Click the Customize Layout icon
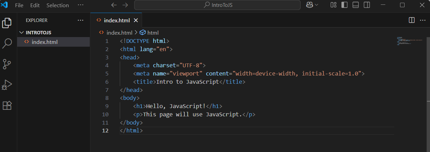The width and height of the screenshot is (430, 152). click(x=333, y=5)
